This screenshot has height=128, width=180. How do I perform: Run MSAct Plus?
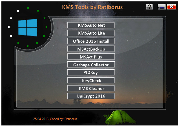91,57
